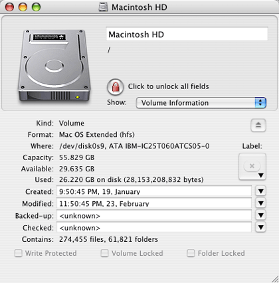The width and height of the screenshot is (279, 283).
Task: Close the Macintosh HD window
Action: click(x=9, y=7)
